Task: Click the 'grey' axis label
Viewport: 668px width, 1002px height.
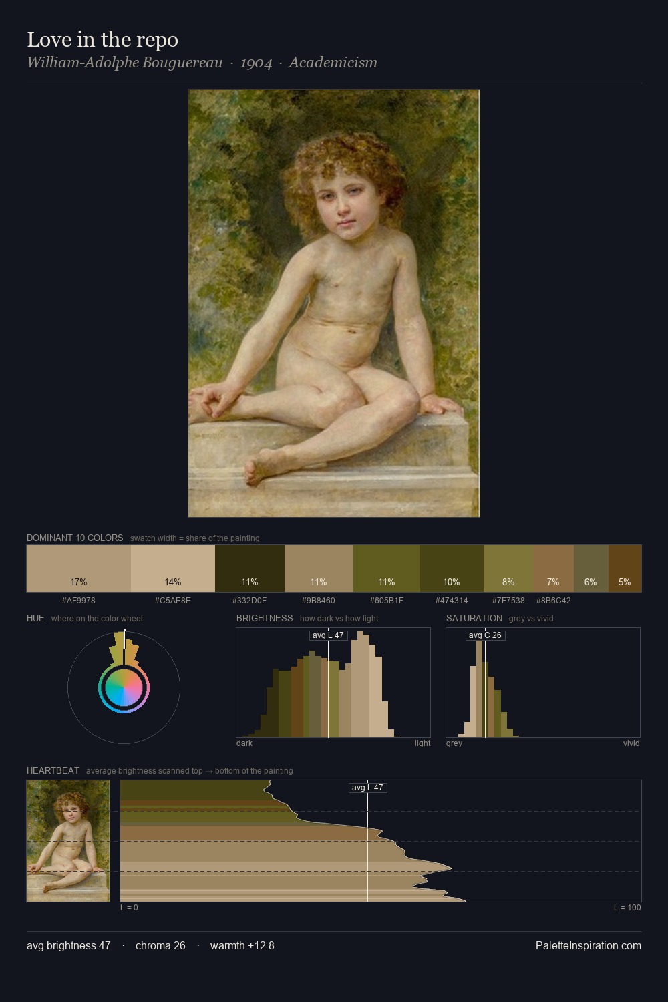Action: (x=454, y=743)
